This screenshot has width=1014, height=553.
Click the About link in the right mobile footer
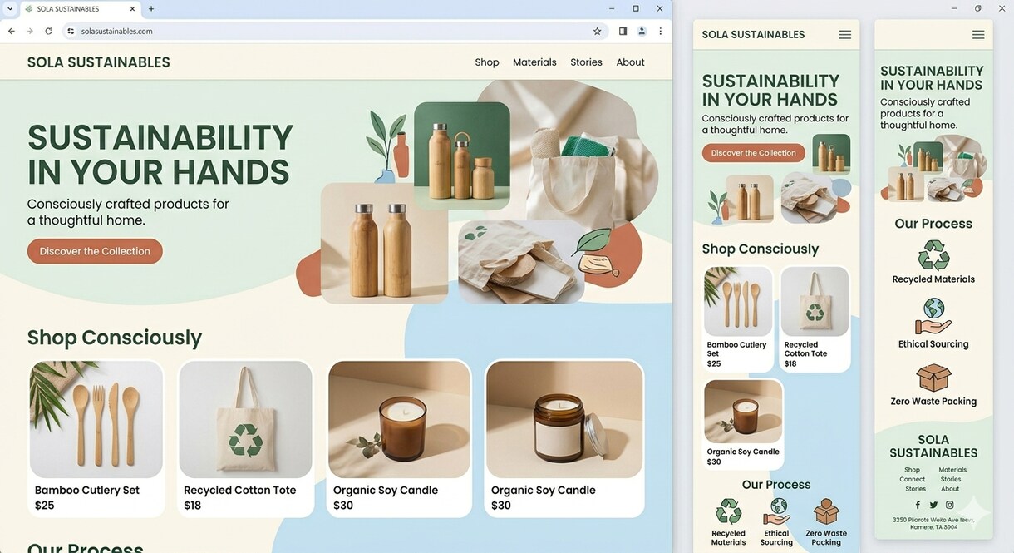pyautogui.click(x=950, y=489)
